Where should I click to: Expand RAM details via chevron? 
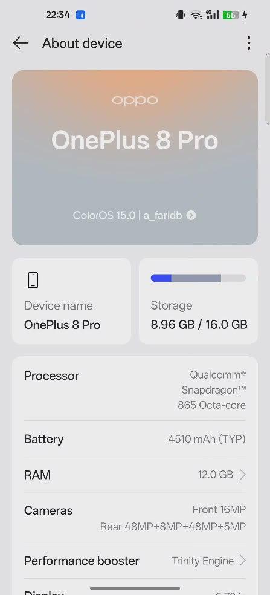[243, 475]
